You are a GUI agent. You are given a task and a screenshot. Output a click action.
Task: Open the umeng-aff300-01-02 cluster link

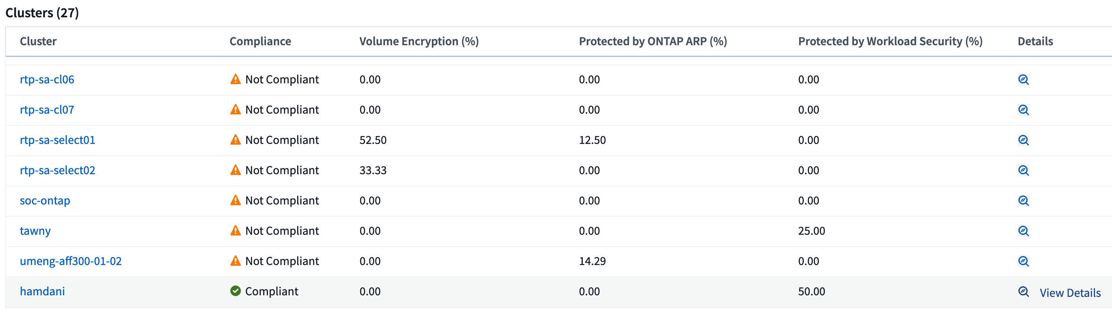[71, 261]
